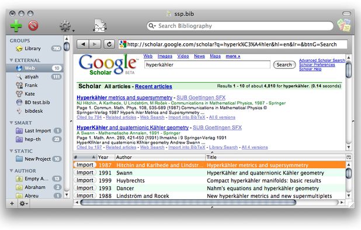Collapse the STATIC group section
This screenshot has height=230, width=361.
click(11, 151)
